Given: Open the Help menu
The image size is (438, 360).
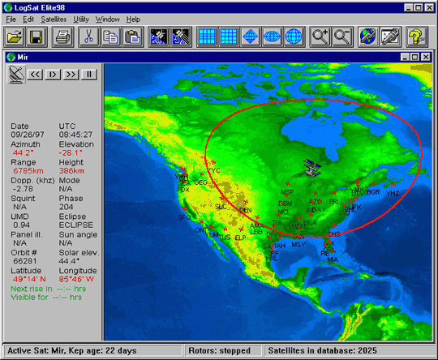Looking at the screenshot, I should click(x=133, y=19).
